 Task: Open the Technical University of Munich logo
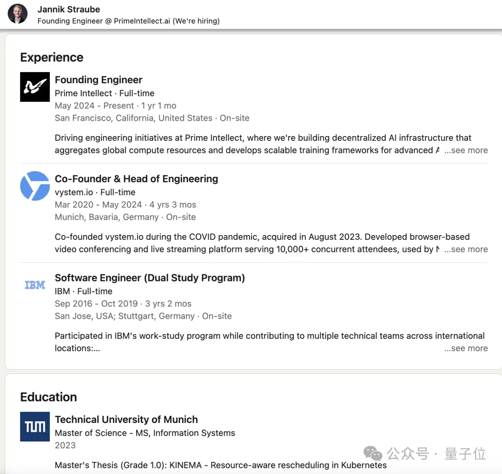tap(35, 427)
